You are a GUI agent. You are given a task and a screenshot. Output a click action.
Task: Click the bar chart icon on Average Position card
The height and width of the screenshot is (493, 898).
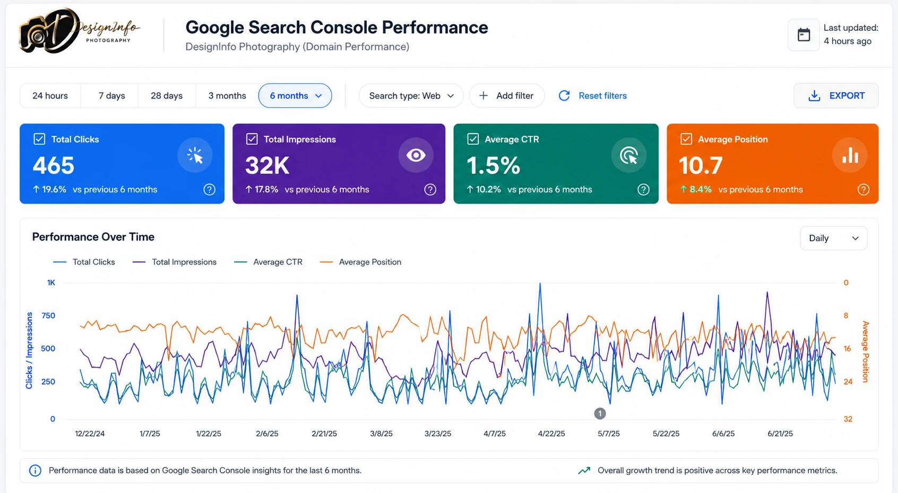850,155
